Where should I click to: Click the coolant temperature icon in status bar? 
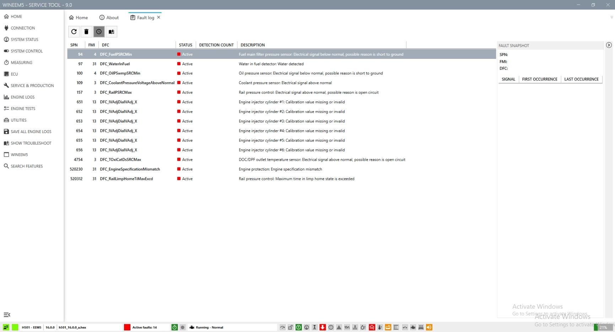point(355,327)
